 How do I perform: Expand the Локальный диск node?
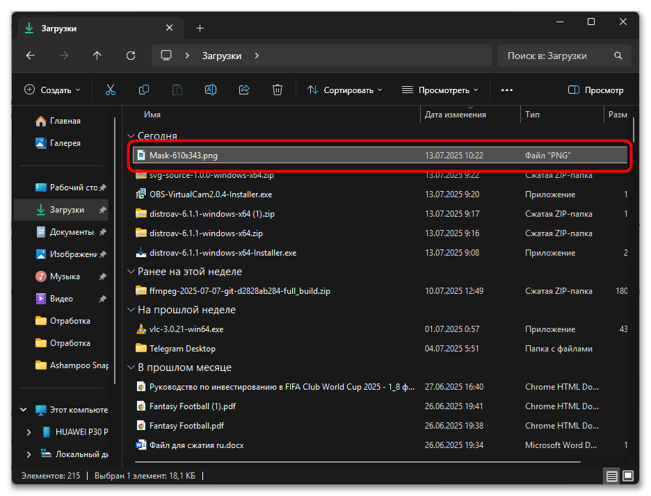pyautogui.click(x=29, y=454)
